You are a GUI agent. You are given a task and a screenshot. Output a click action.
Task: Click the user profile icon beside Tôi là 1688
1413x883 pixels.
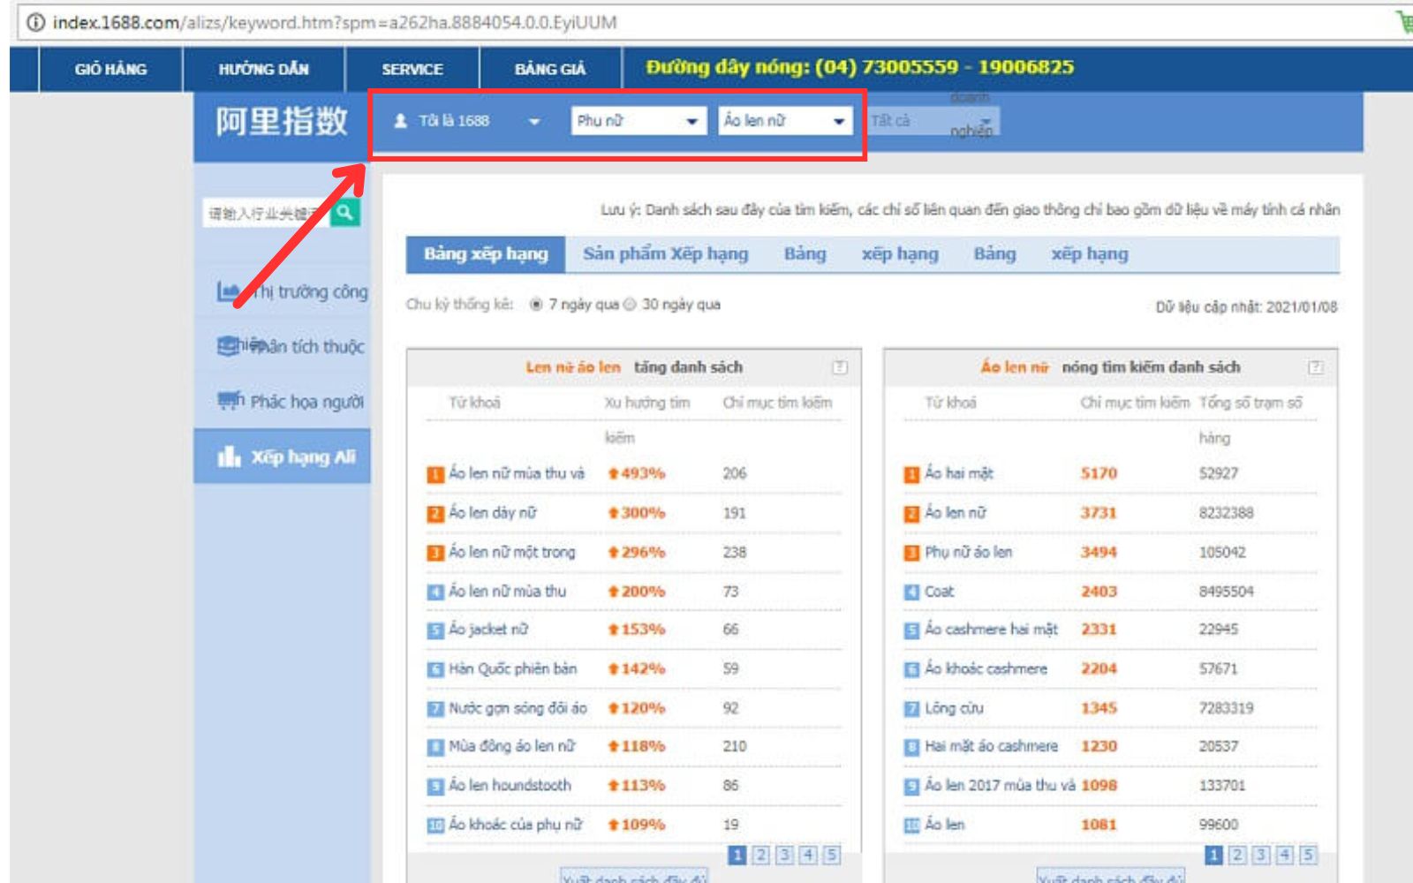coord(400,121)
